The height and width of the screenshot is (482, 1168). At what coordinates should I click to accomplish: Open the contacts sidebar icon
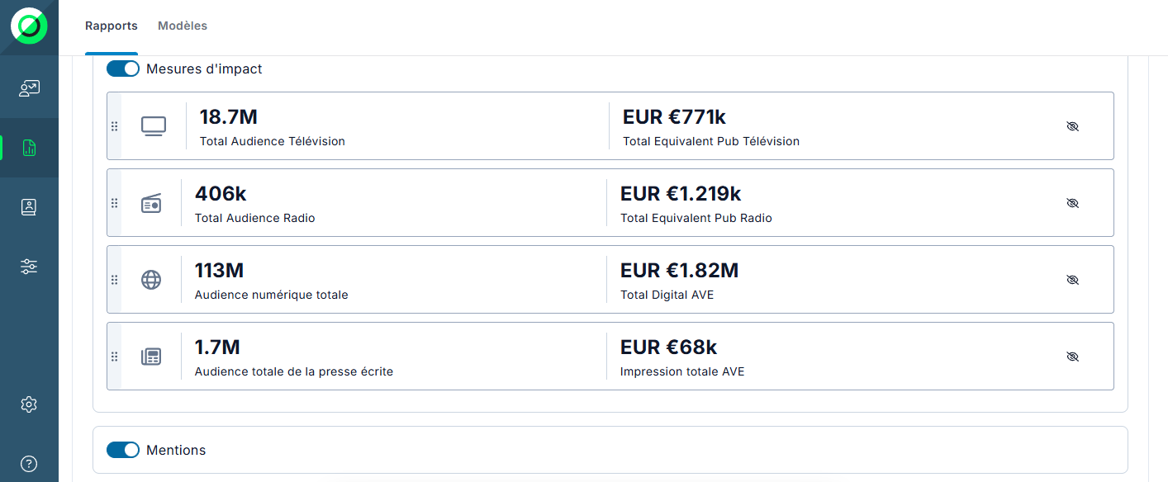coord(29,207)
